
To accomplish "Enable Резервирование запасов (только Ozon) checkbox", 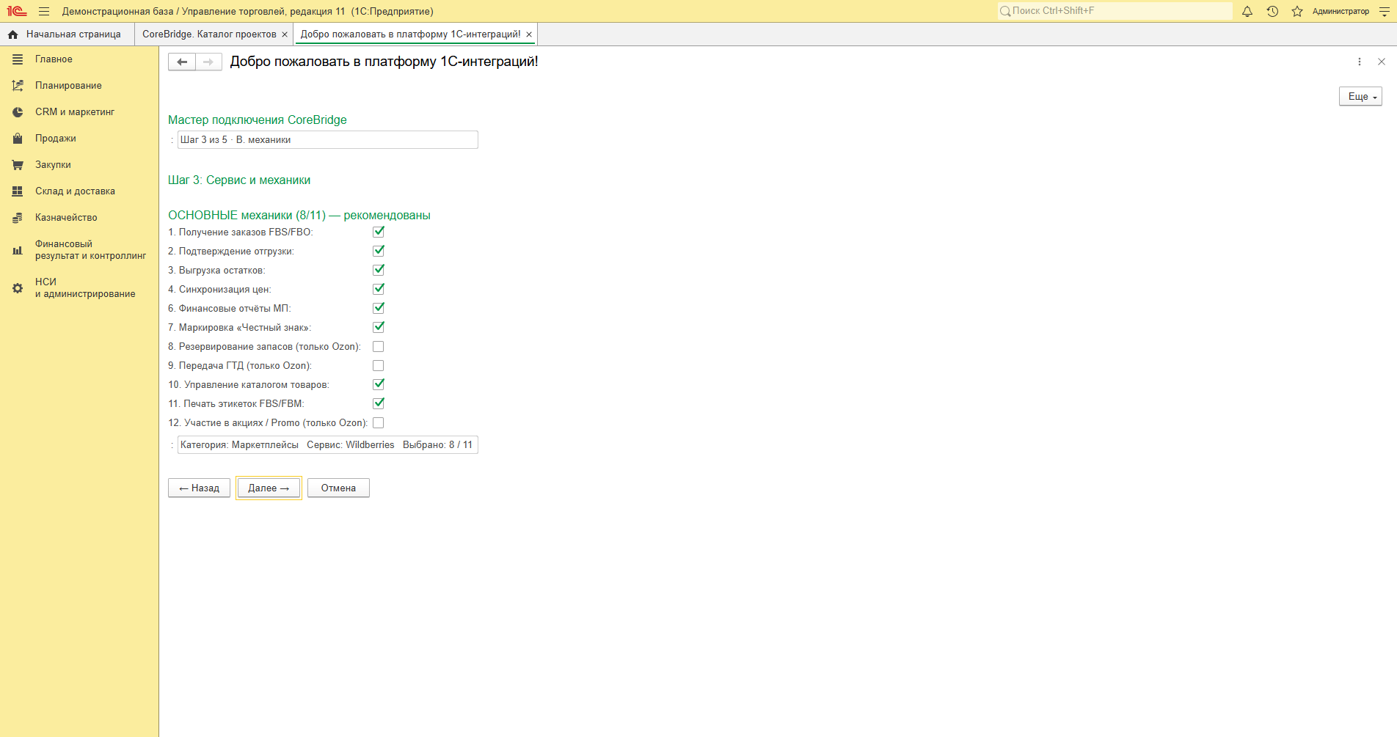I will 379,346.
